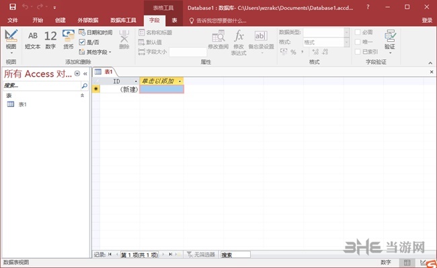Click decrease decimal places icon

[325, 52]
